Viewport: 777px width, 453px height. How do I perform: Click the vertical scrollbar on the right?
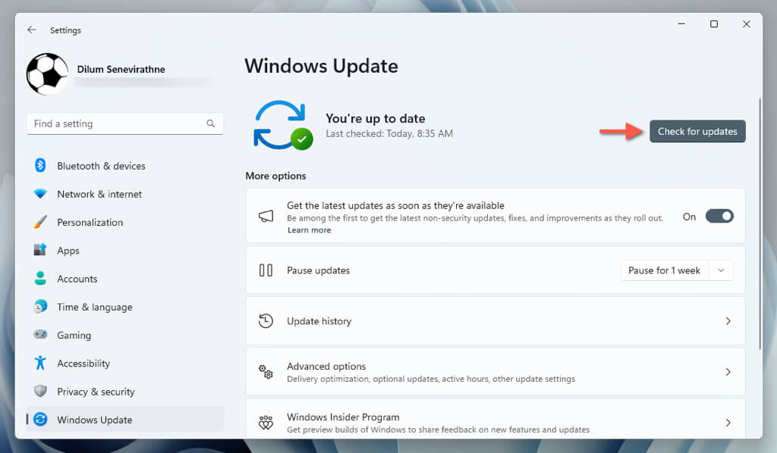tap(759, 223)
